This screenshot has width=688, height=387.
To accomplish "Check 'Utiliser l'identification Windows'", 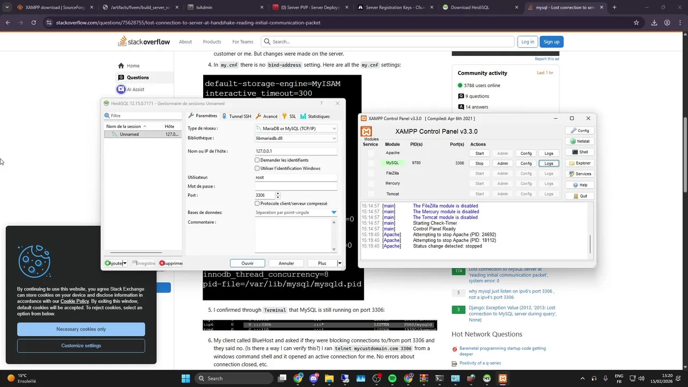I will click(x=257, y=168).
